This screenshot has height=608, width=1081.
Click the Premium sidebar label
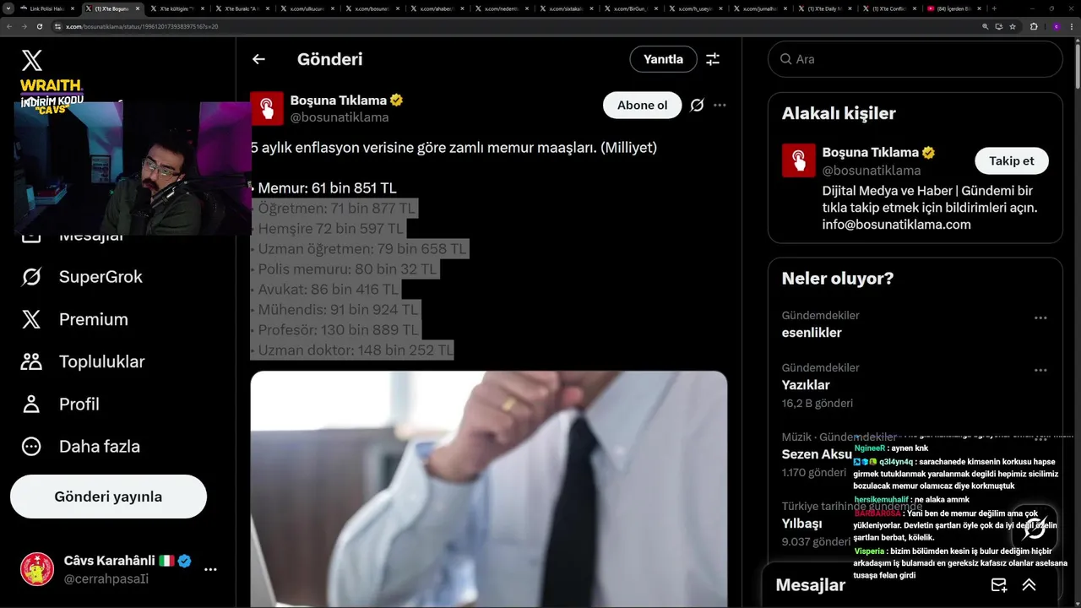(x=94, y=319)
